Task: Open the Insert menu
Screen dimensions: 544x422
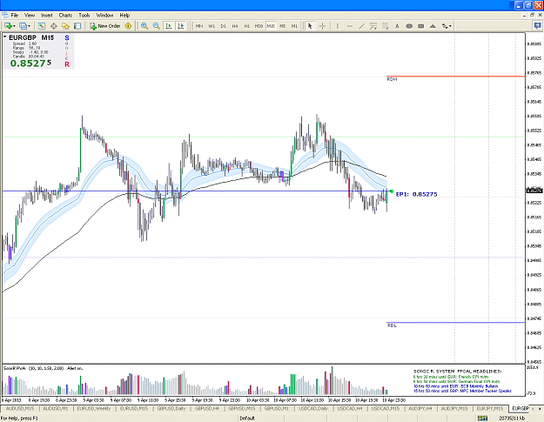Action: 47,16
